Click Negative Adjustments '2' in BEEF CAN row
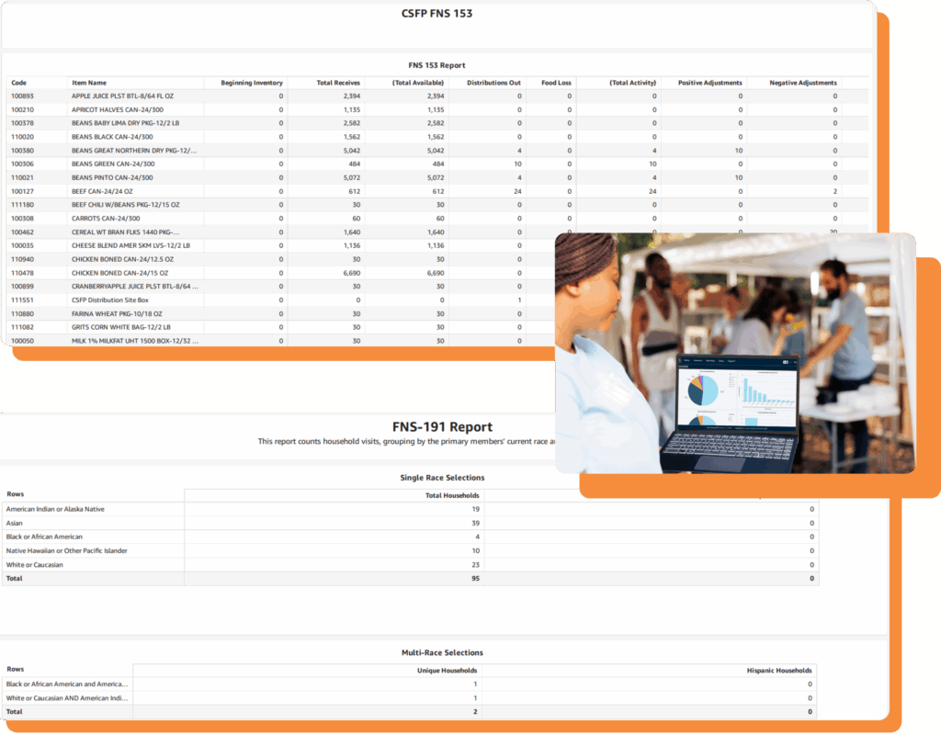The width and height of the screenshot is (941, 735). pyautogui.click(x=834, y=191)
